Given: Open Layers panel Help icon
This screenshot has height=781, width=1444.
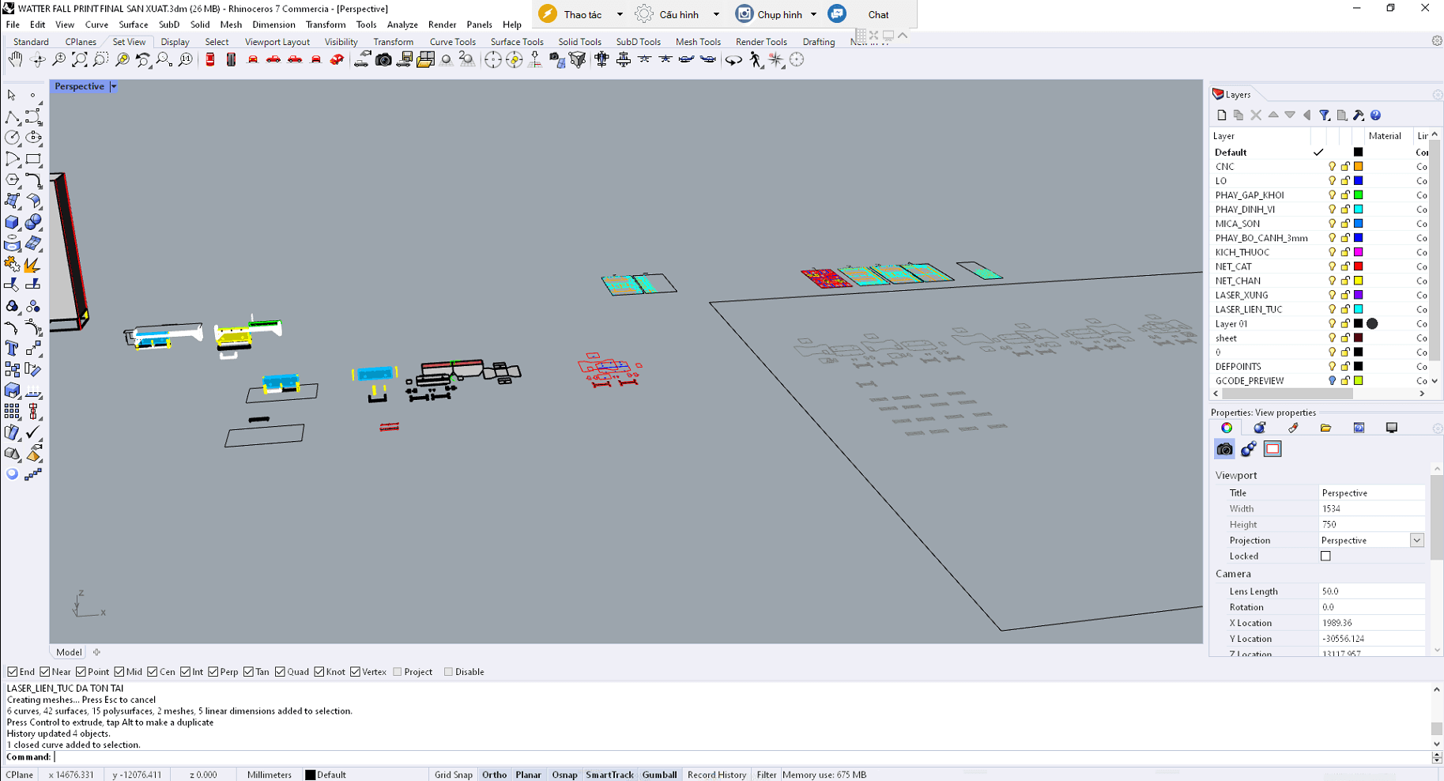Looking at the screenshot, I should tap(1375, 115).
